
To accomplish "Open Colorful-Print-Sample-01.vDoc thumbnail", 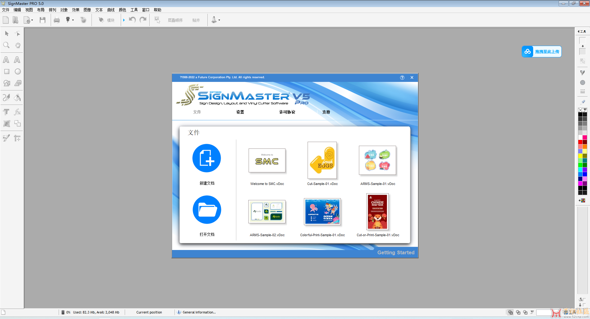I will coord(322,212).
